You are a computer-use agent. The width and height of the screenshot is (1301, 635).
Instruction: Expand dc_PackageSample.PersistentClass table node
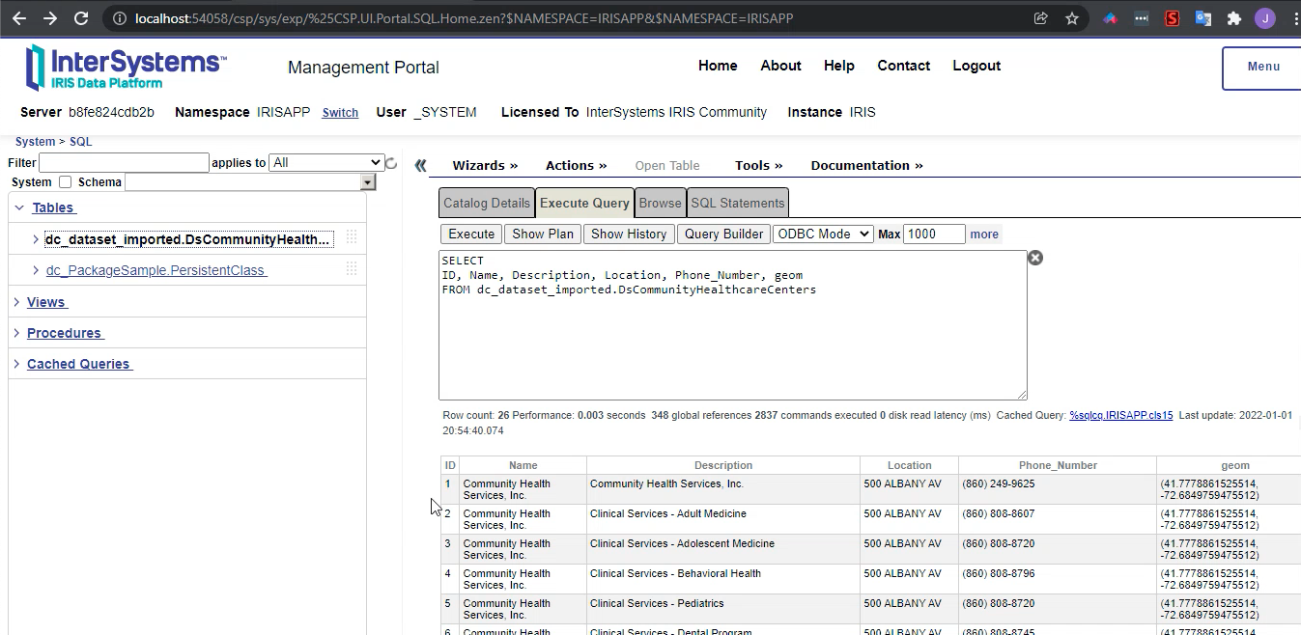coord(37,270)
